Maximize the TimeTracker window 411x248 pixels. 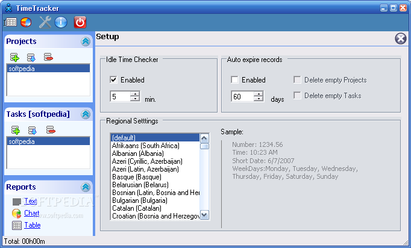pyautogui.click(x=394, y=8)
